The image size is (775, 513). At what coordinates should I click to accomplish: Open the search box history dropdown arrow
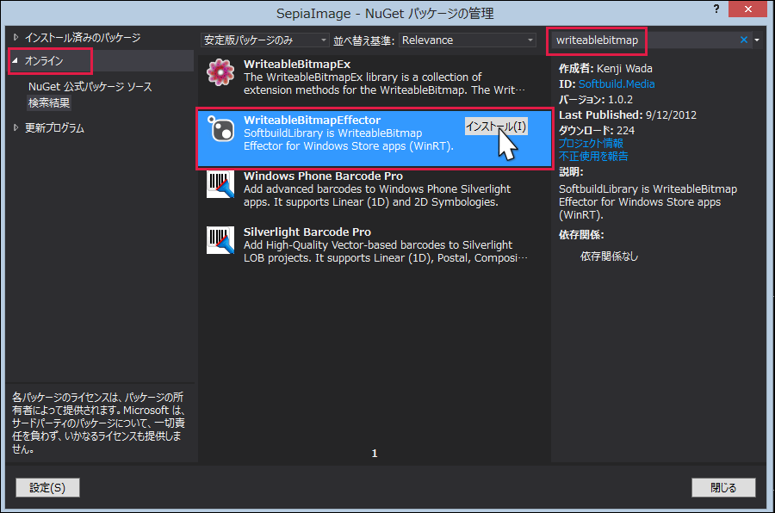757,40
